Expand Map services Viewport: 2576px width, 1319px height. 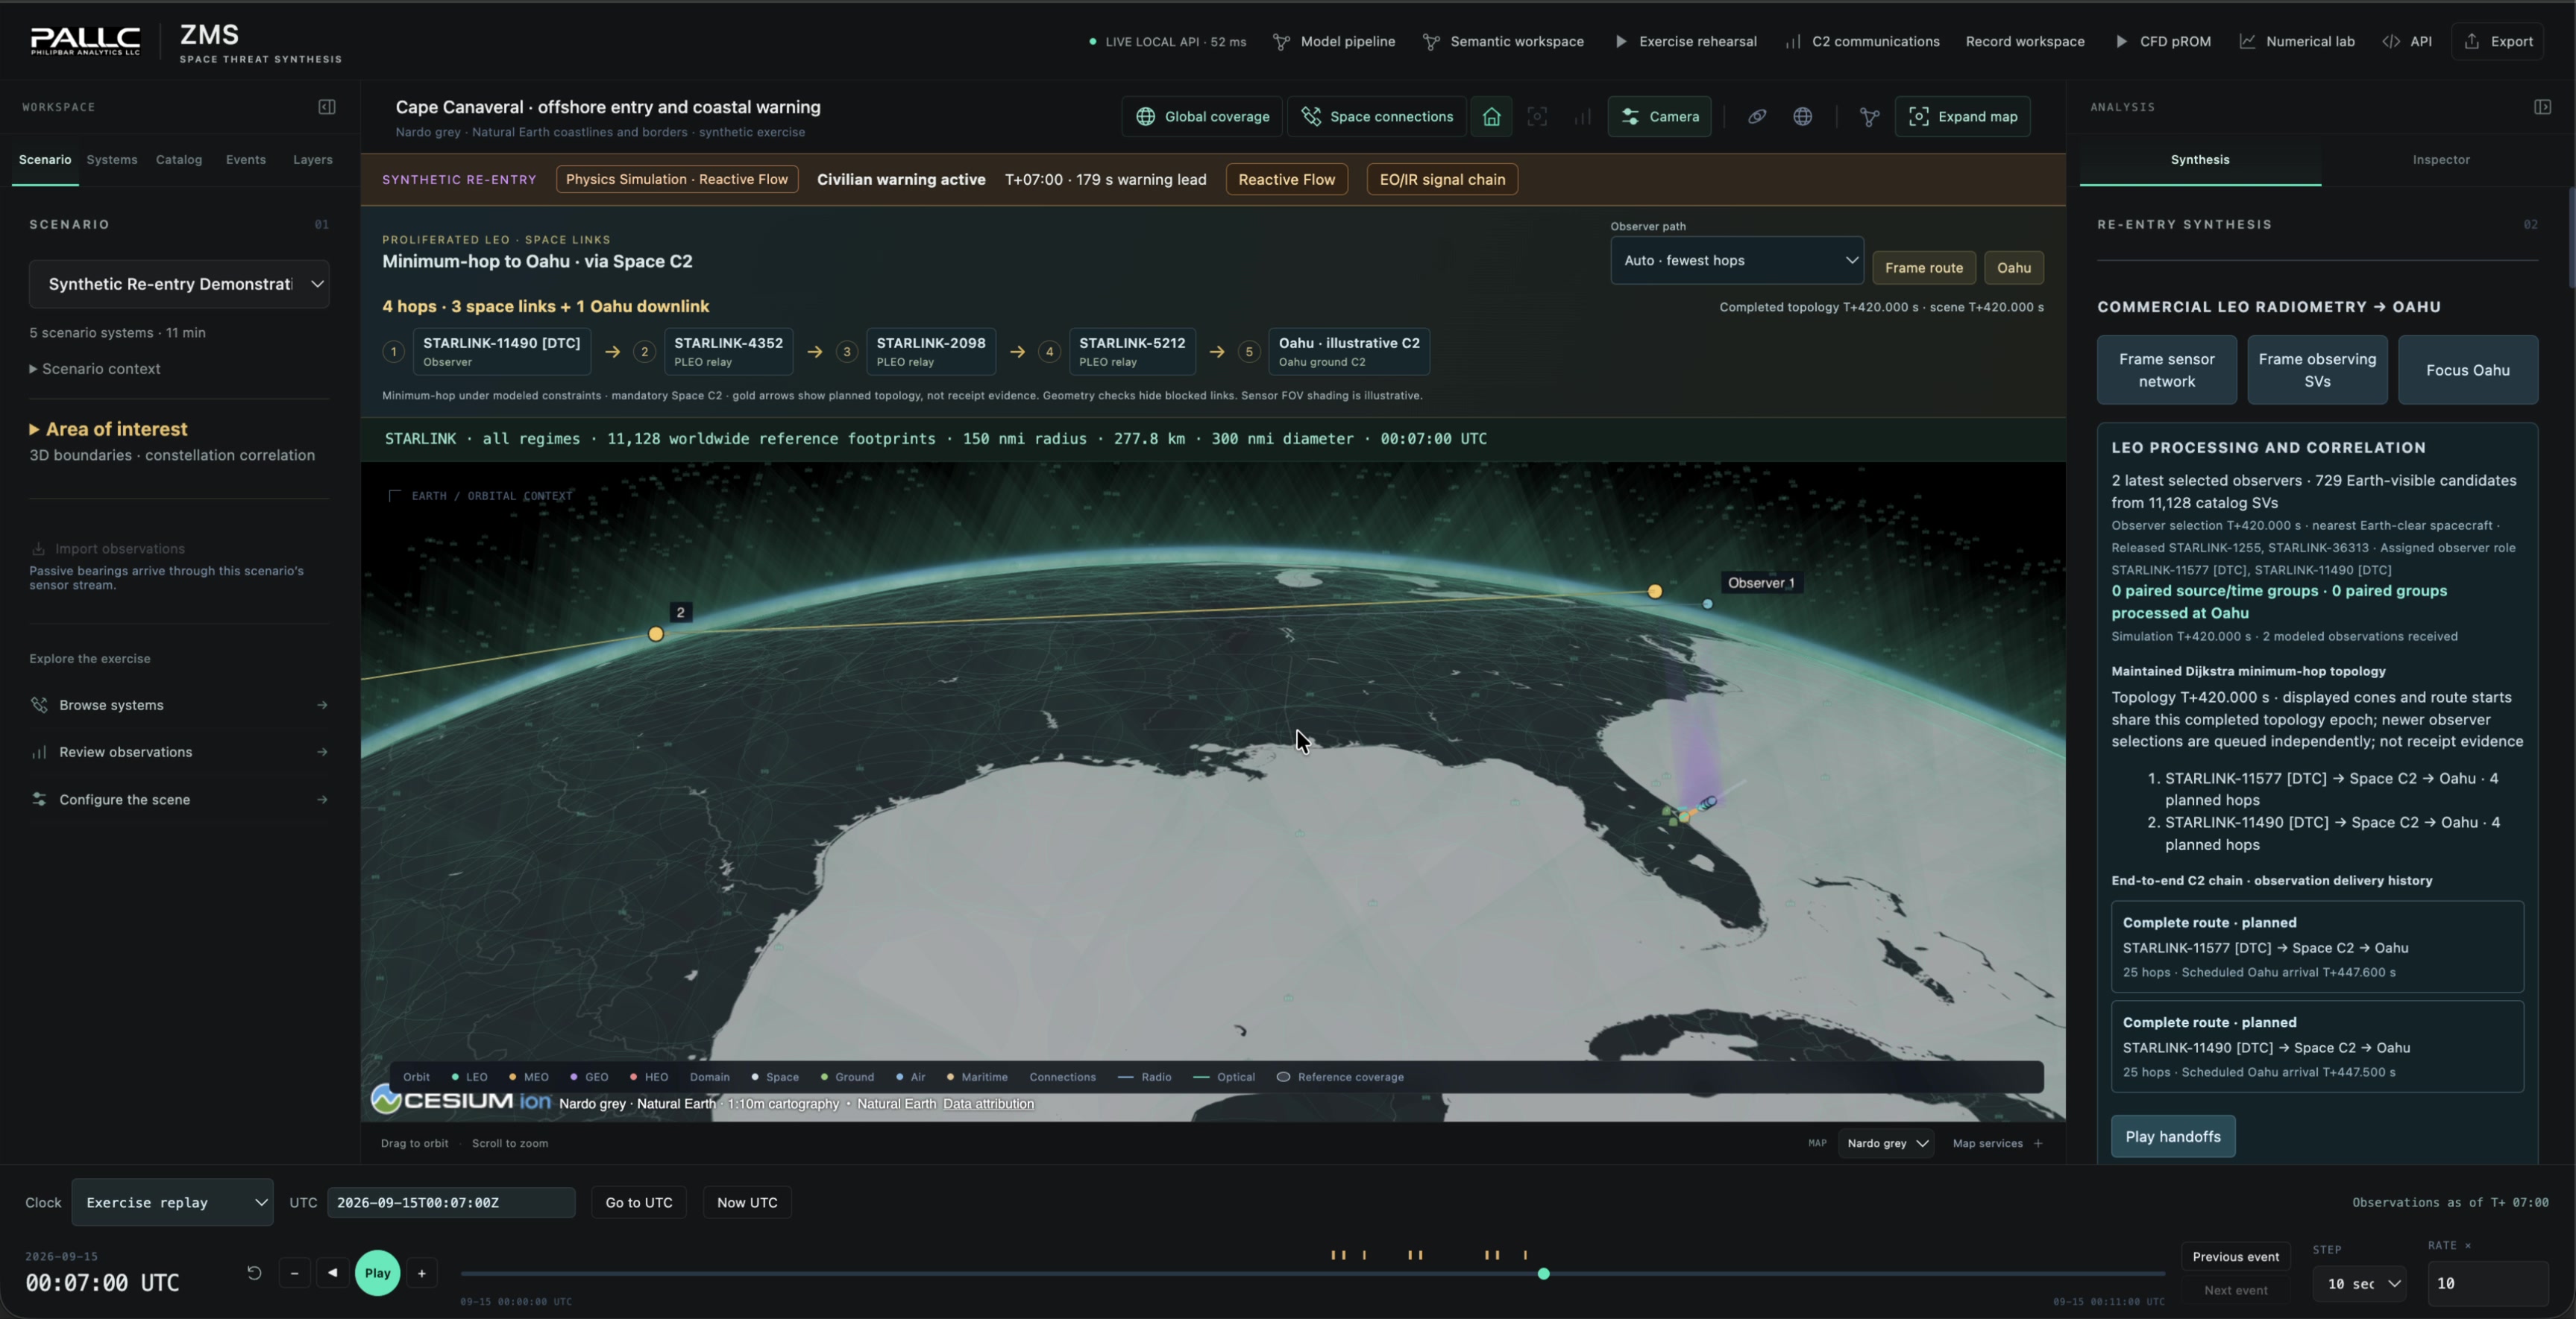(x=1998, y=1144)
